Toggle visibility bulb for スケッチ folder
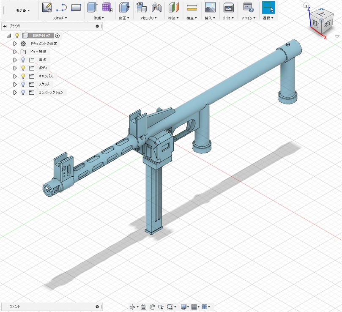 pyautogui.click(x=23, y=84)
